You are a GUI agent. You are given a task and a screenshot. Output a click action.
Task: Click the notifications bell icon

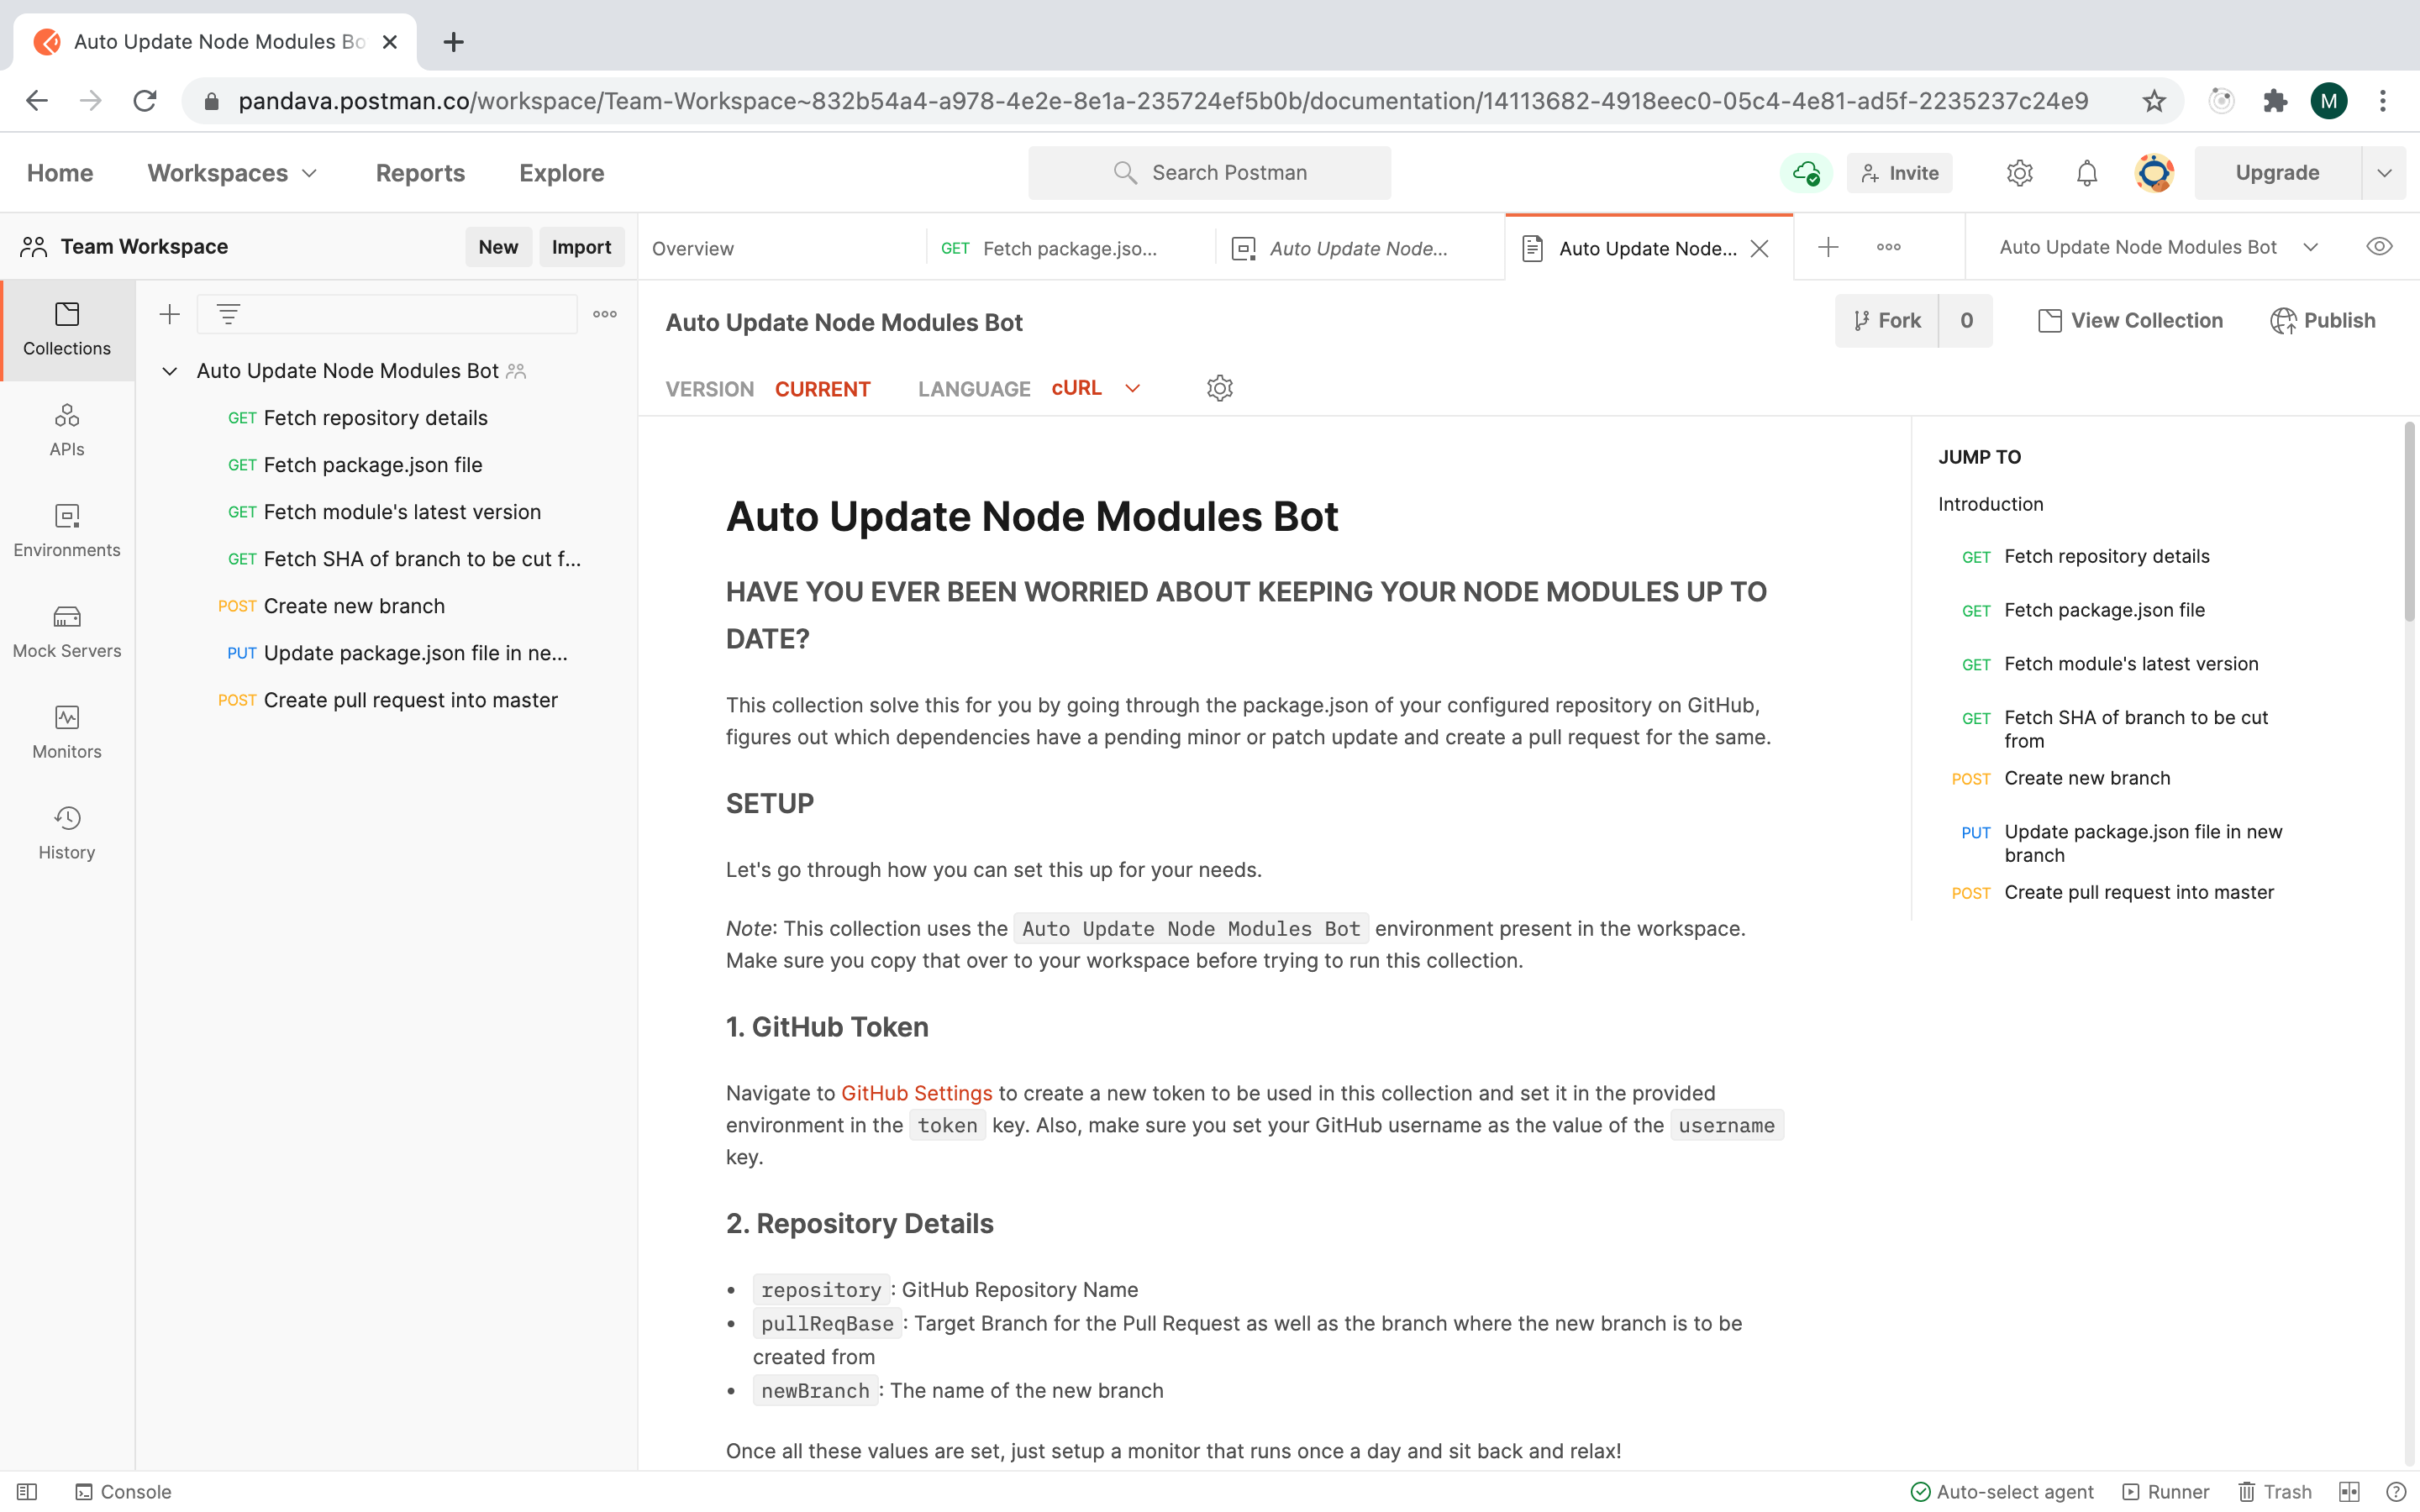2086,173
